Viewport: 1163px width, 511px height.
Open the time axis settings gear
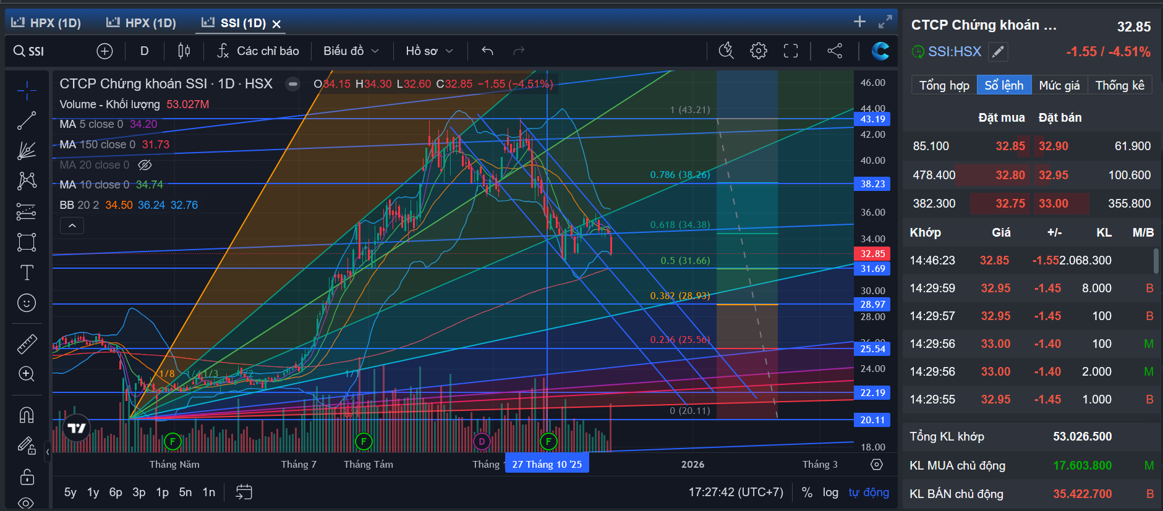877,465
